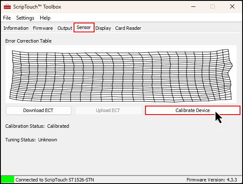Click the 'Firmware Version: 4.3.3' status text
Image resolution: width=243 pixels, height=184 pixels.
[x=212, y=180]
